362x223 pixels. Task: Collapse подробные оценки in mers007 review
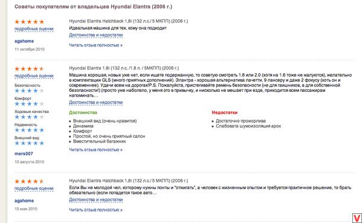pyautogui.click(x=34, y=76)
